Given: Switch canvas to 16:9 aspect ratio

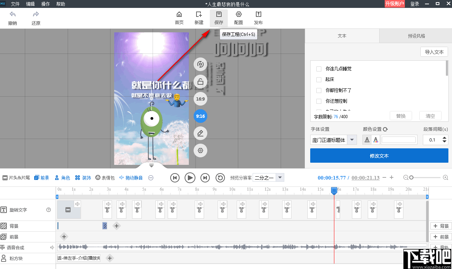Looking at the screenshot, I should tap(200, 99).
